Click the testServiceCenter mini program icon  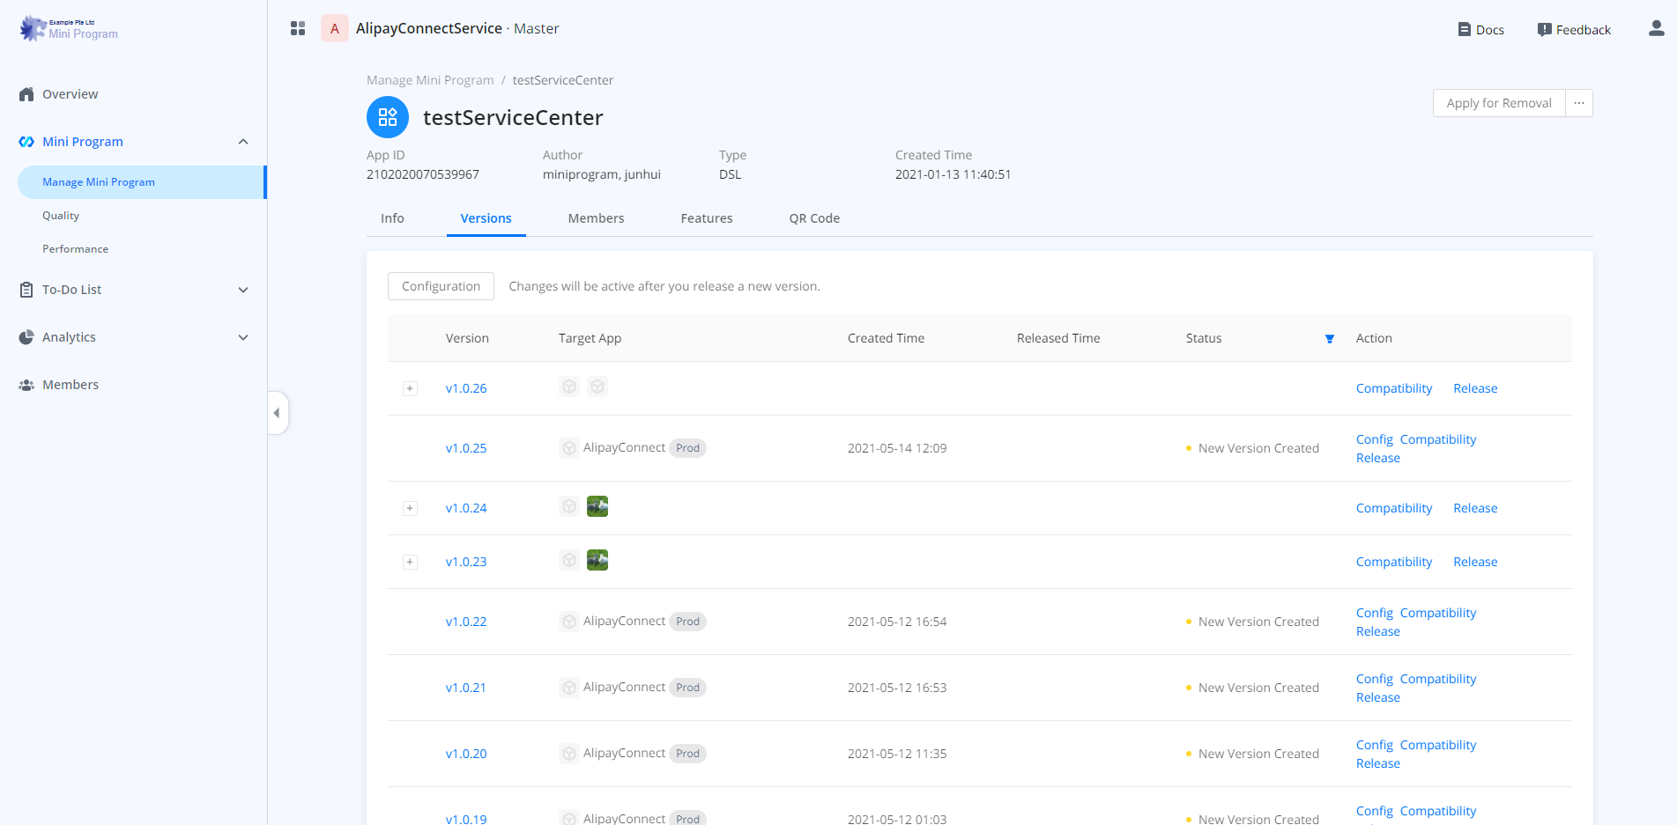[387, 116]
